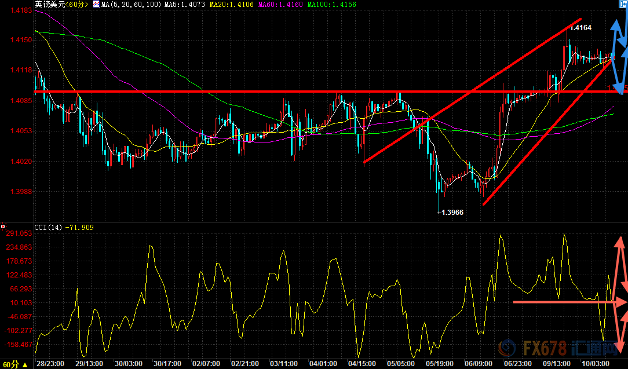Click the MA100 green average label
628x369 pixels.
pos(331,5)
